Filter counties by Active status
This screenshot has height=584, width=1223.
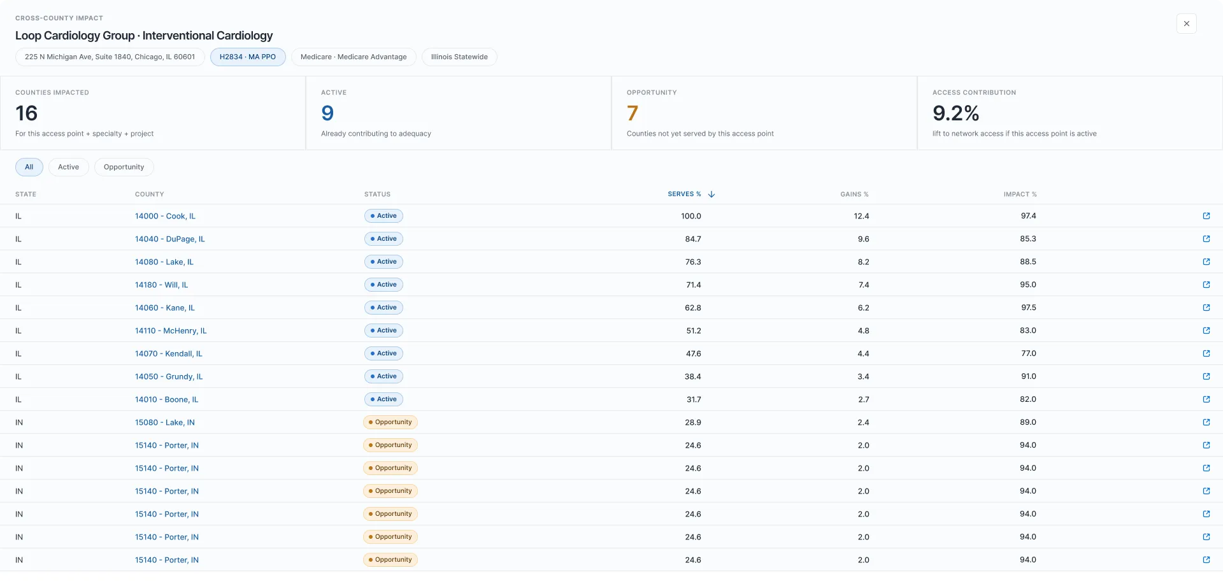(x=69, y=167)
